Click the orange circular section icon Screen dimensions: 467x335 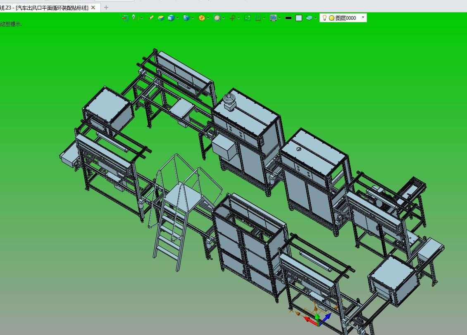pyautogui.click(x=202, y=18)
